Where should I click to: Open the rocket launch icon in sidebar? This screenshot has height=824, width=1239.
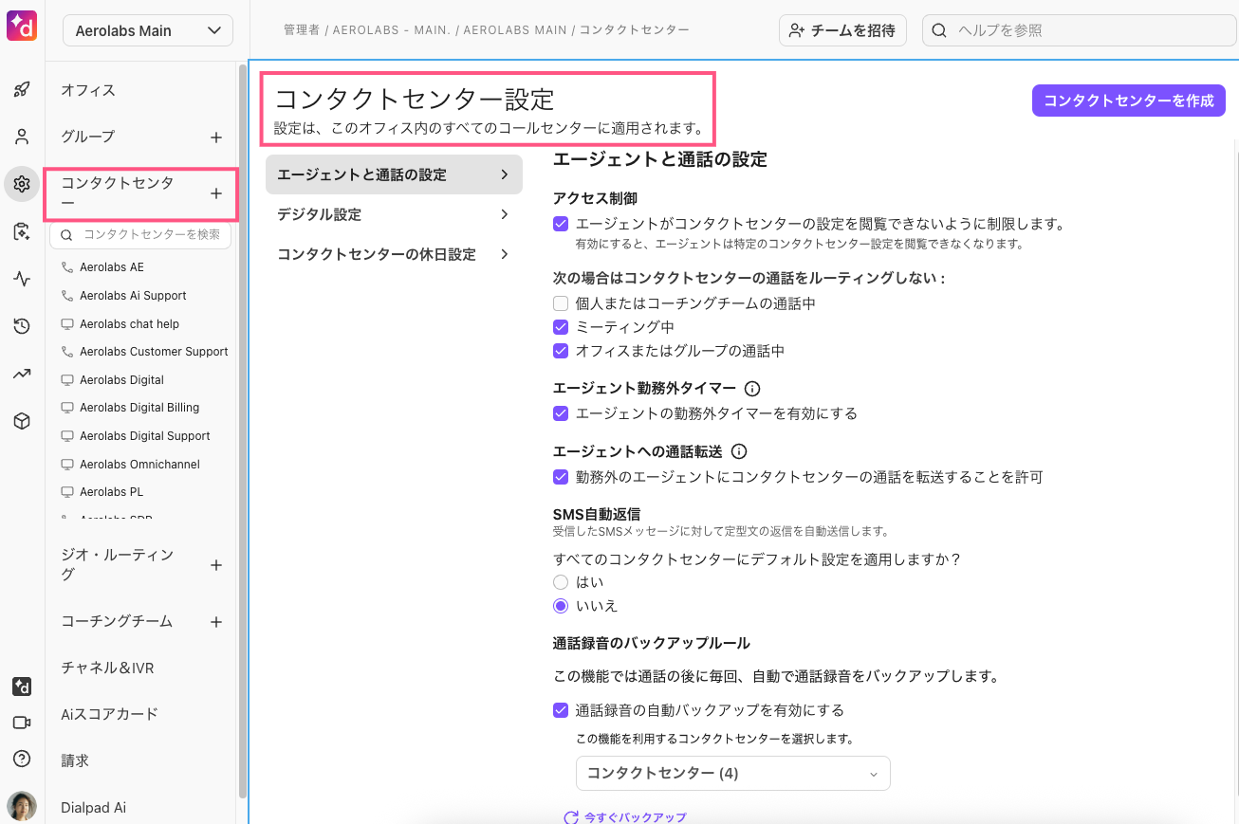point(22,90)
